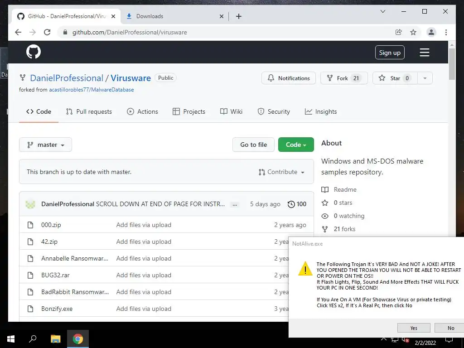Open the Contribute dropdown
The height and width of the screenshot is (348, 464).
(281, 172)
